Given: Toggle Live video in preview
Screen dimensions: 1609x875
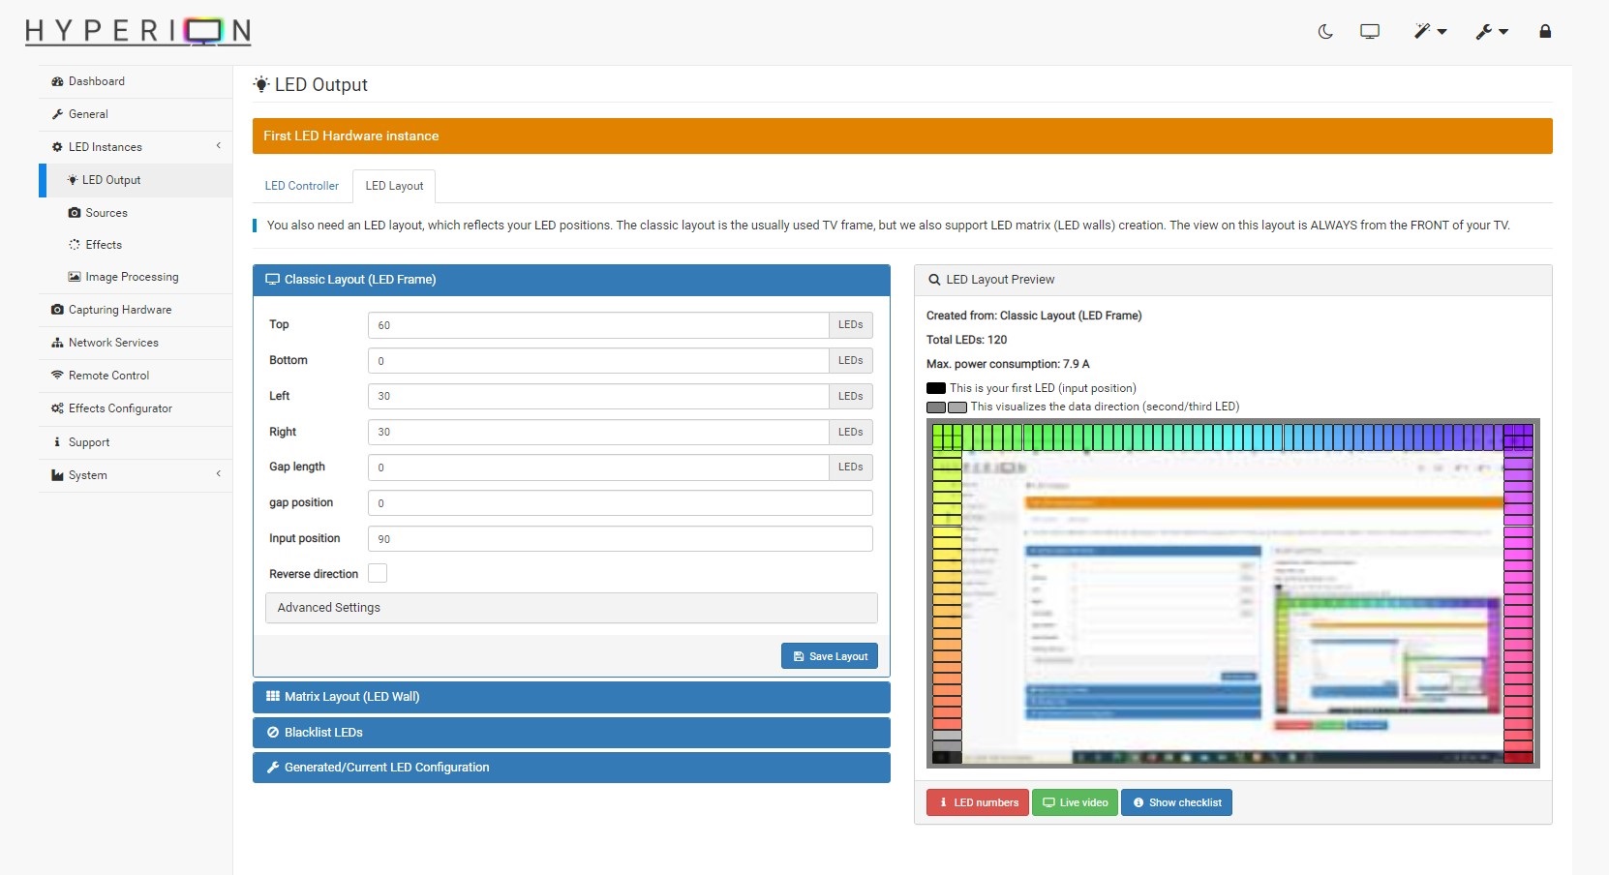Looking at the screenshot, I should point(1075,802).
